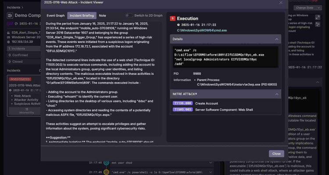The height and width of the screenshot is (175, 329).
Task: Click the Parent Process w3wp.exe information text
Action: tap(237, 82)
